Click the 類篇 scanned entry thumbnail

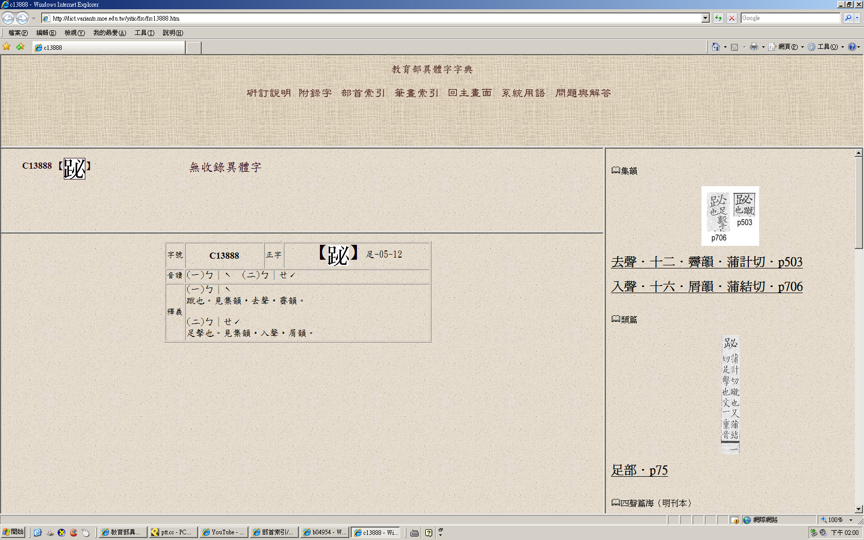(730, 394)
